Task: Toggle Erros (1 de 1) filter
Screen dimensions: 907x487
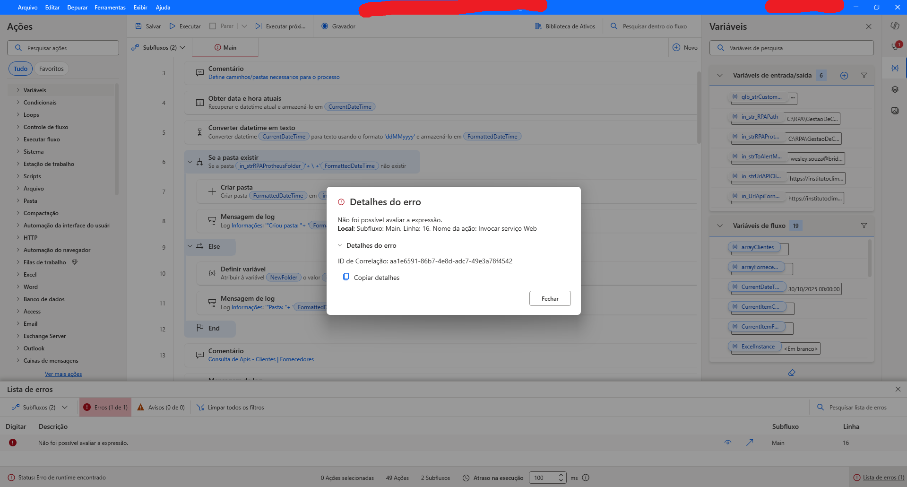Action: 105,408
